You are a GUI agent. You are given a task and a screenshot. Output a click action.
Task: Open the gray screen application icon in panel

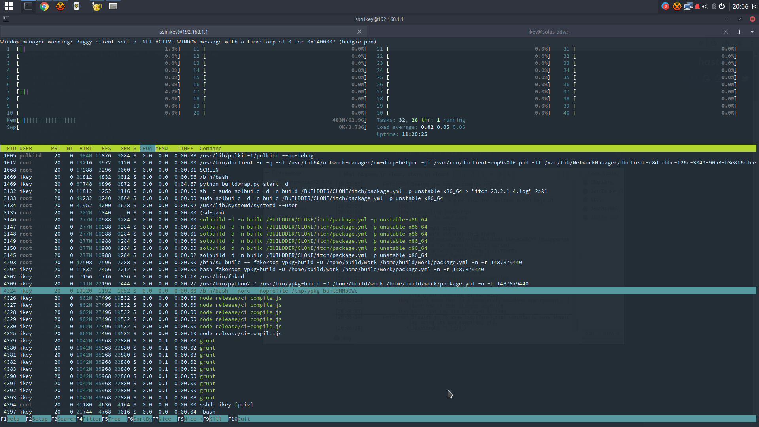pyautogui.click(x=113, y=6)
